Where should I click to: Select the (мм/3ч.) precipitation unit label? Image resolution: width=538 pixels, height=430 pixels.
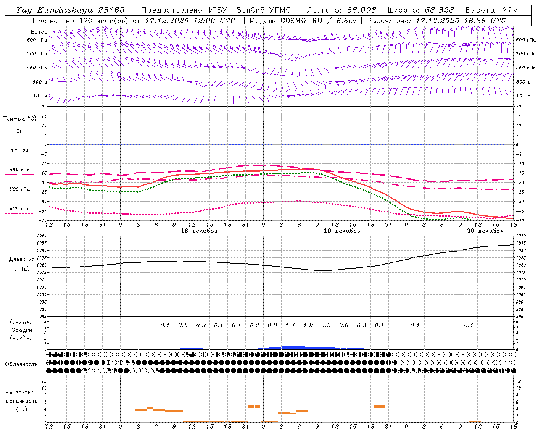22,322
